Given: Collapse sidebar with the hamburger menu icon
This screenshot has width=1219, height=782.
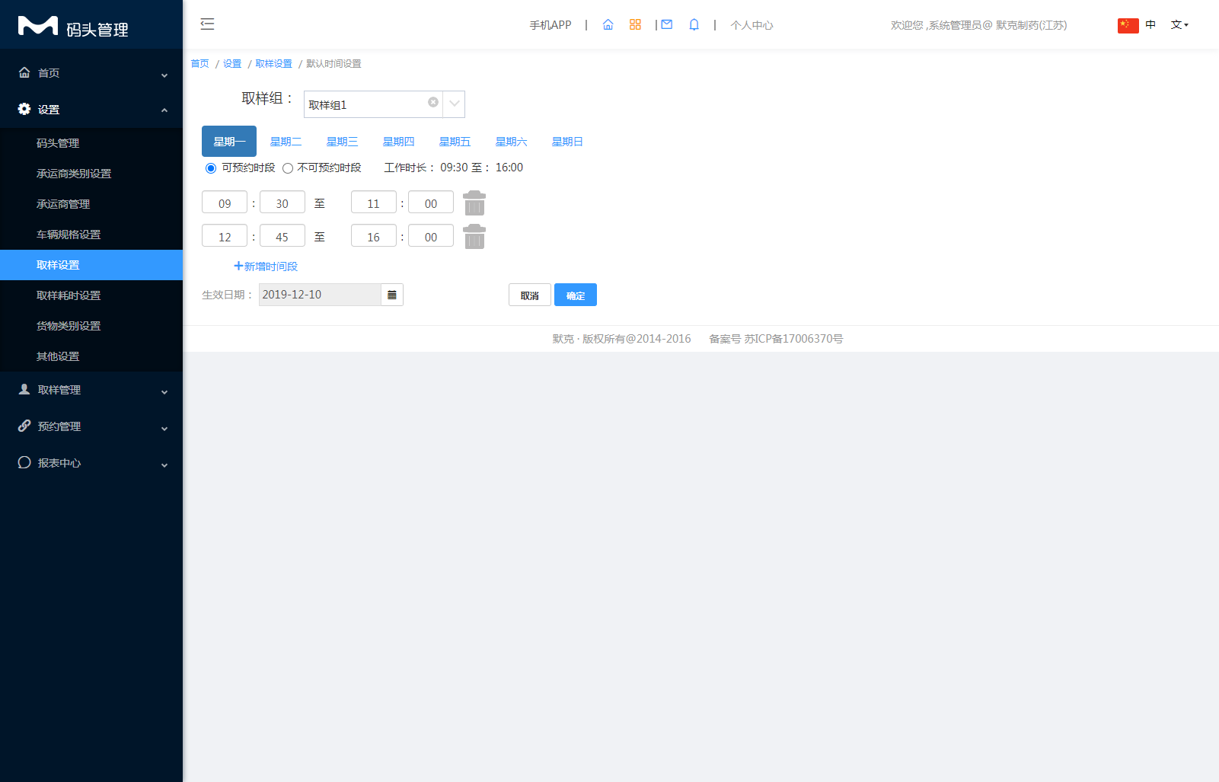Looking at the screenshot, I should point(207,24).
